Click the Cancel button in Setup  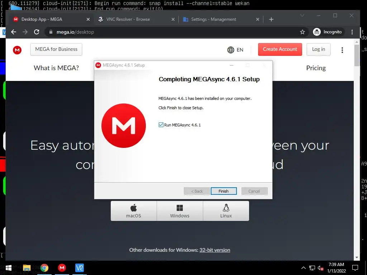pos(254,191)
